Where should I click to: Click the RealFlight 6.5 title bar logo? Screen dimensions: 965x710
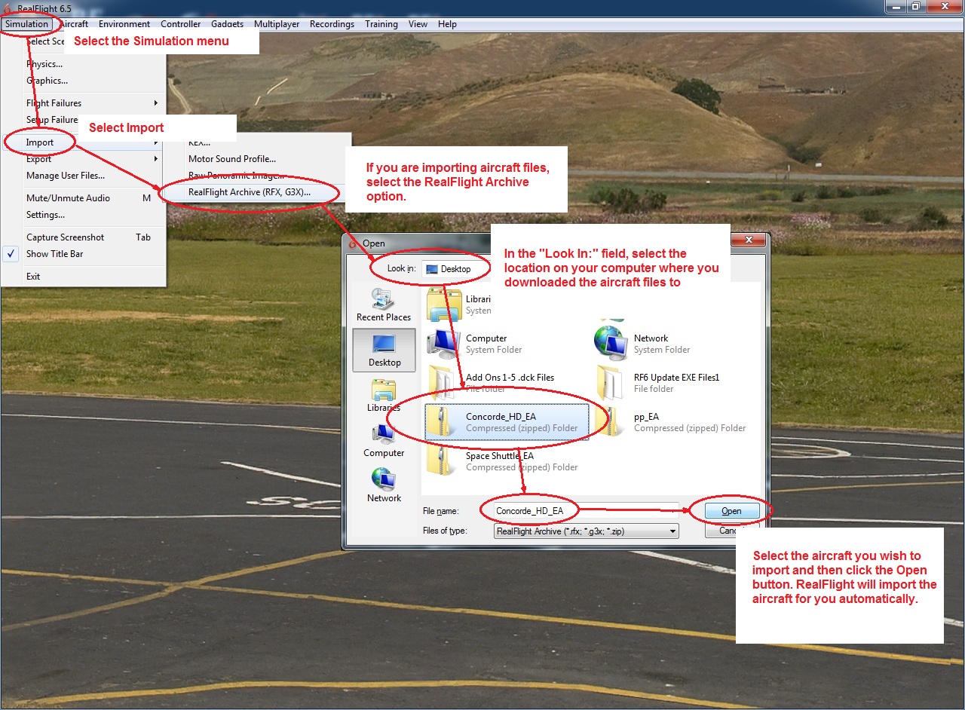pyautogui.click(x=8, y=8)
